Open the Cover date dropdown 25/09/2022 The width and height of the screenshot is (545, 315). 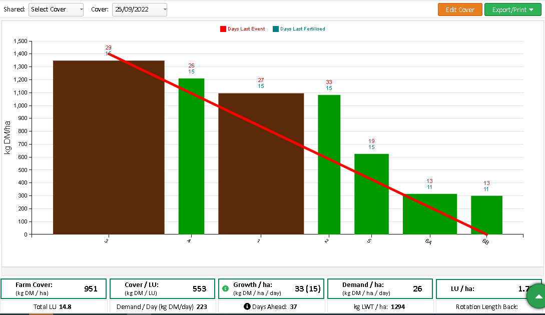coord(140,9)
